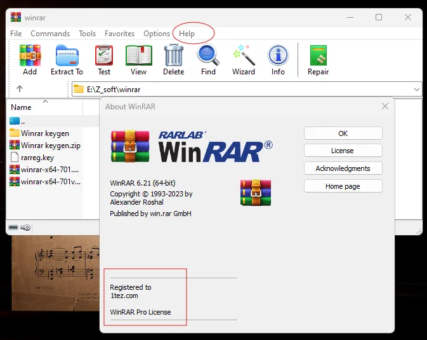Click the large WinRAR logo in About dialog
Screen dimensions: 427x340
click(x=192, y=147)
